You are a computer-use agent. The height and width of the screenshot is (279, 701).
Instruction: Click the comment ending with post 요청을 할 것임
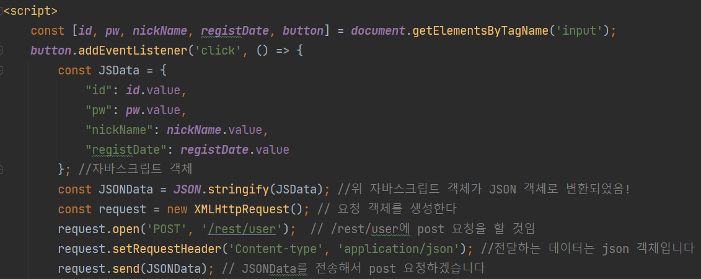click(x=423, y=229)
